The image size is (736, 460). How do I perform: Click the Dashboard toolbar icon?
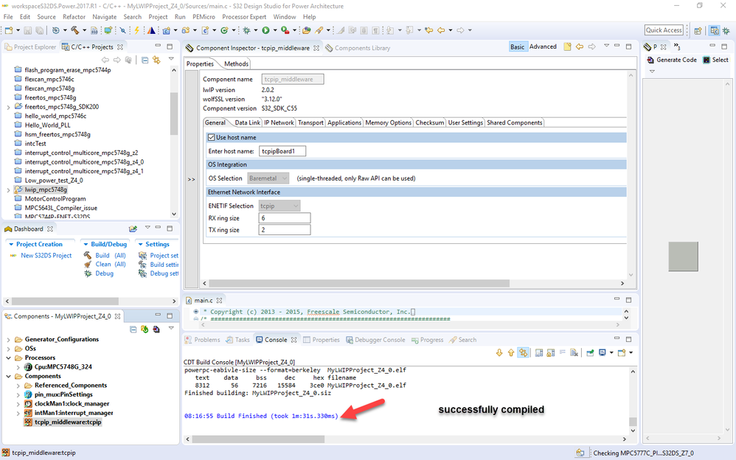click(x=133, y=229)
